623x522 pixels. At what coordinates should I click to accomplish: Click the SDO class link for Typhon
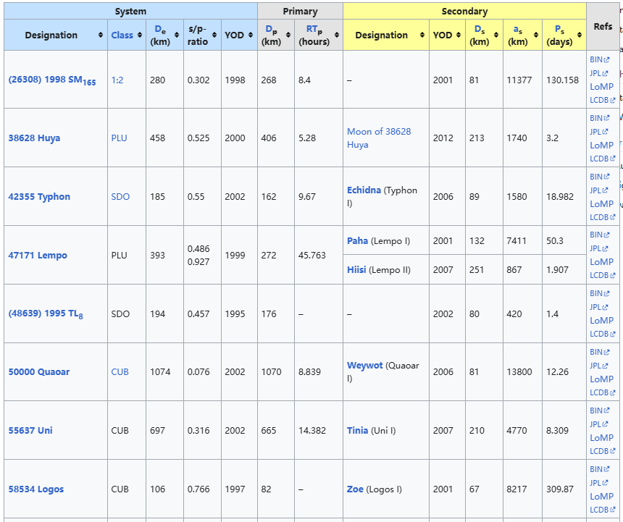point(120,197)
